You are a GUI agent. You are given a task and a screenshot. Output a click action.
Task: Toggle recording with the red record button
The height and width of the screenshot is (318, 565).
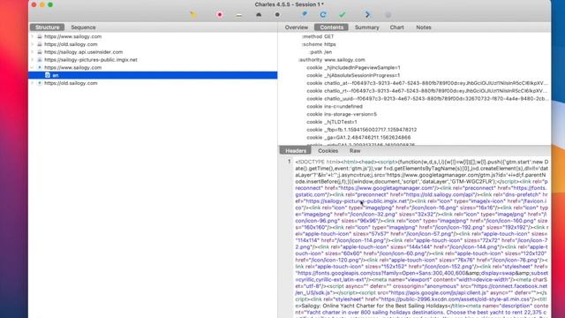[x=220, y=15]
